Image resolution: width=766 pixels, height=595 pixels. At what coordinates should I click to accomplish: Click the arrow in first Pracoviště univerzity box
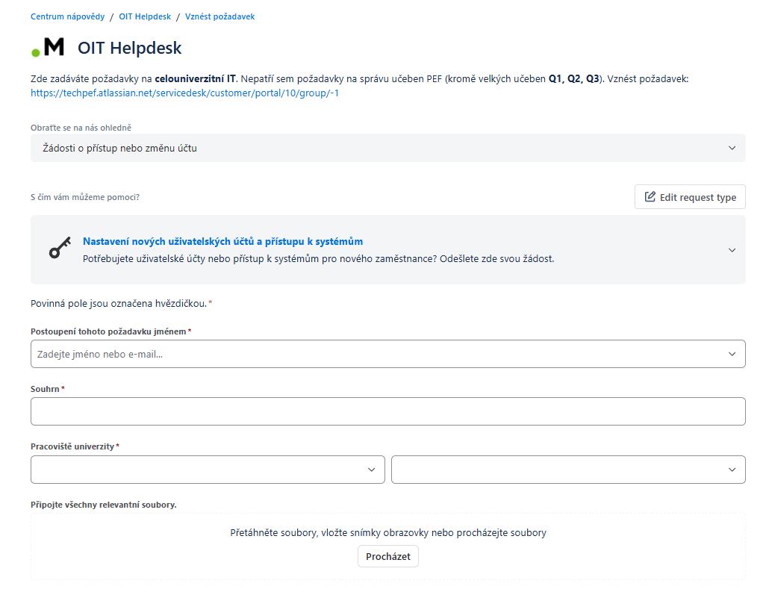click(x=371, y=470)
